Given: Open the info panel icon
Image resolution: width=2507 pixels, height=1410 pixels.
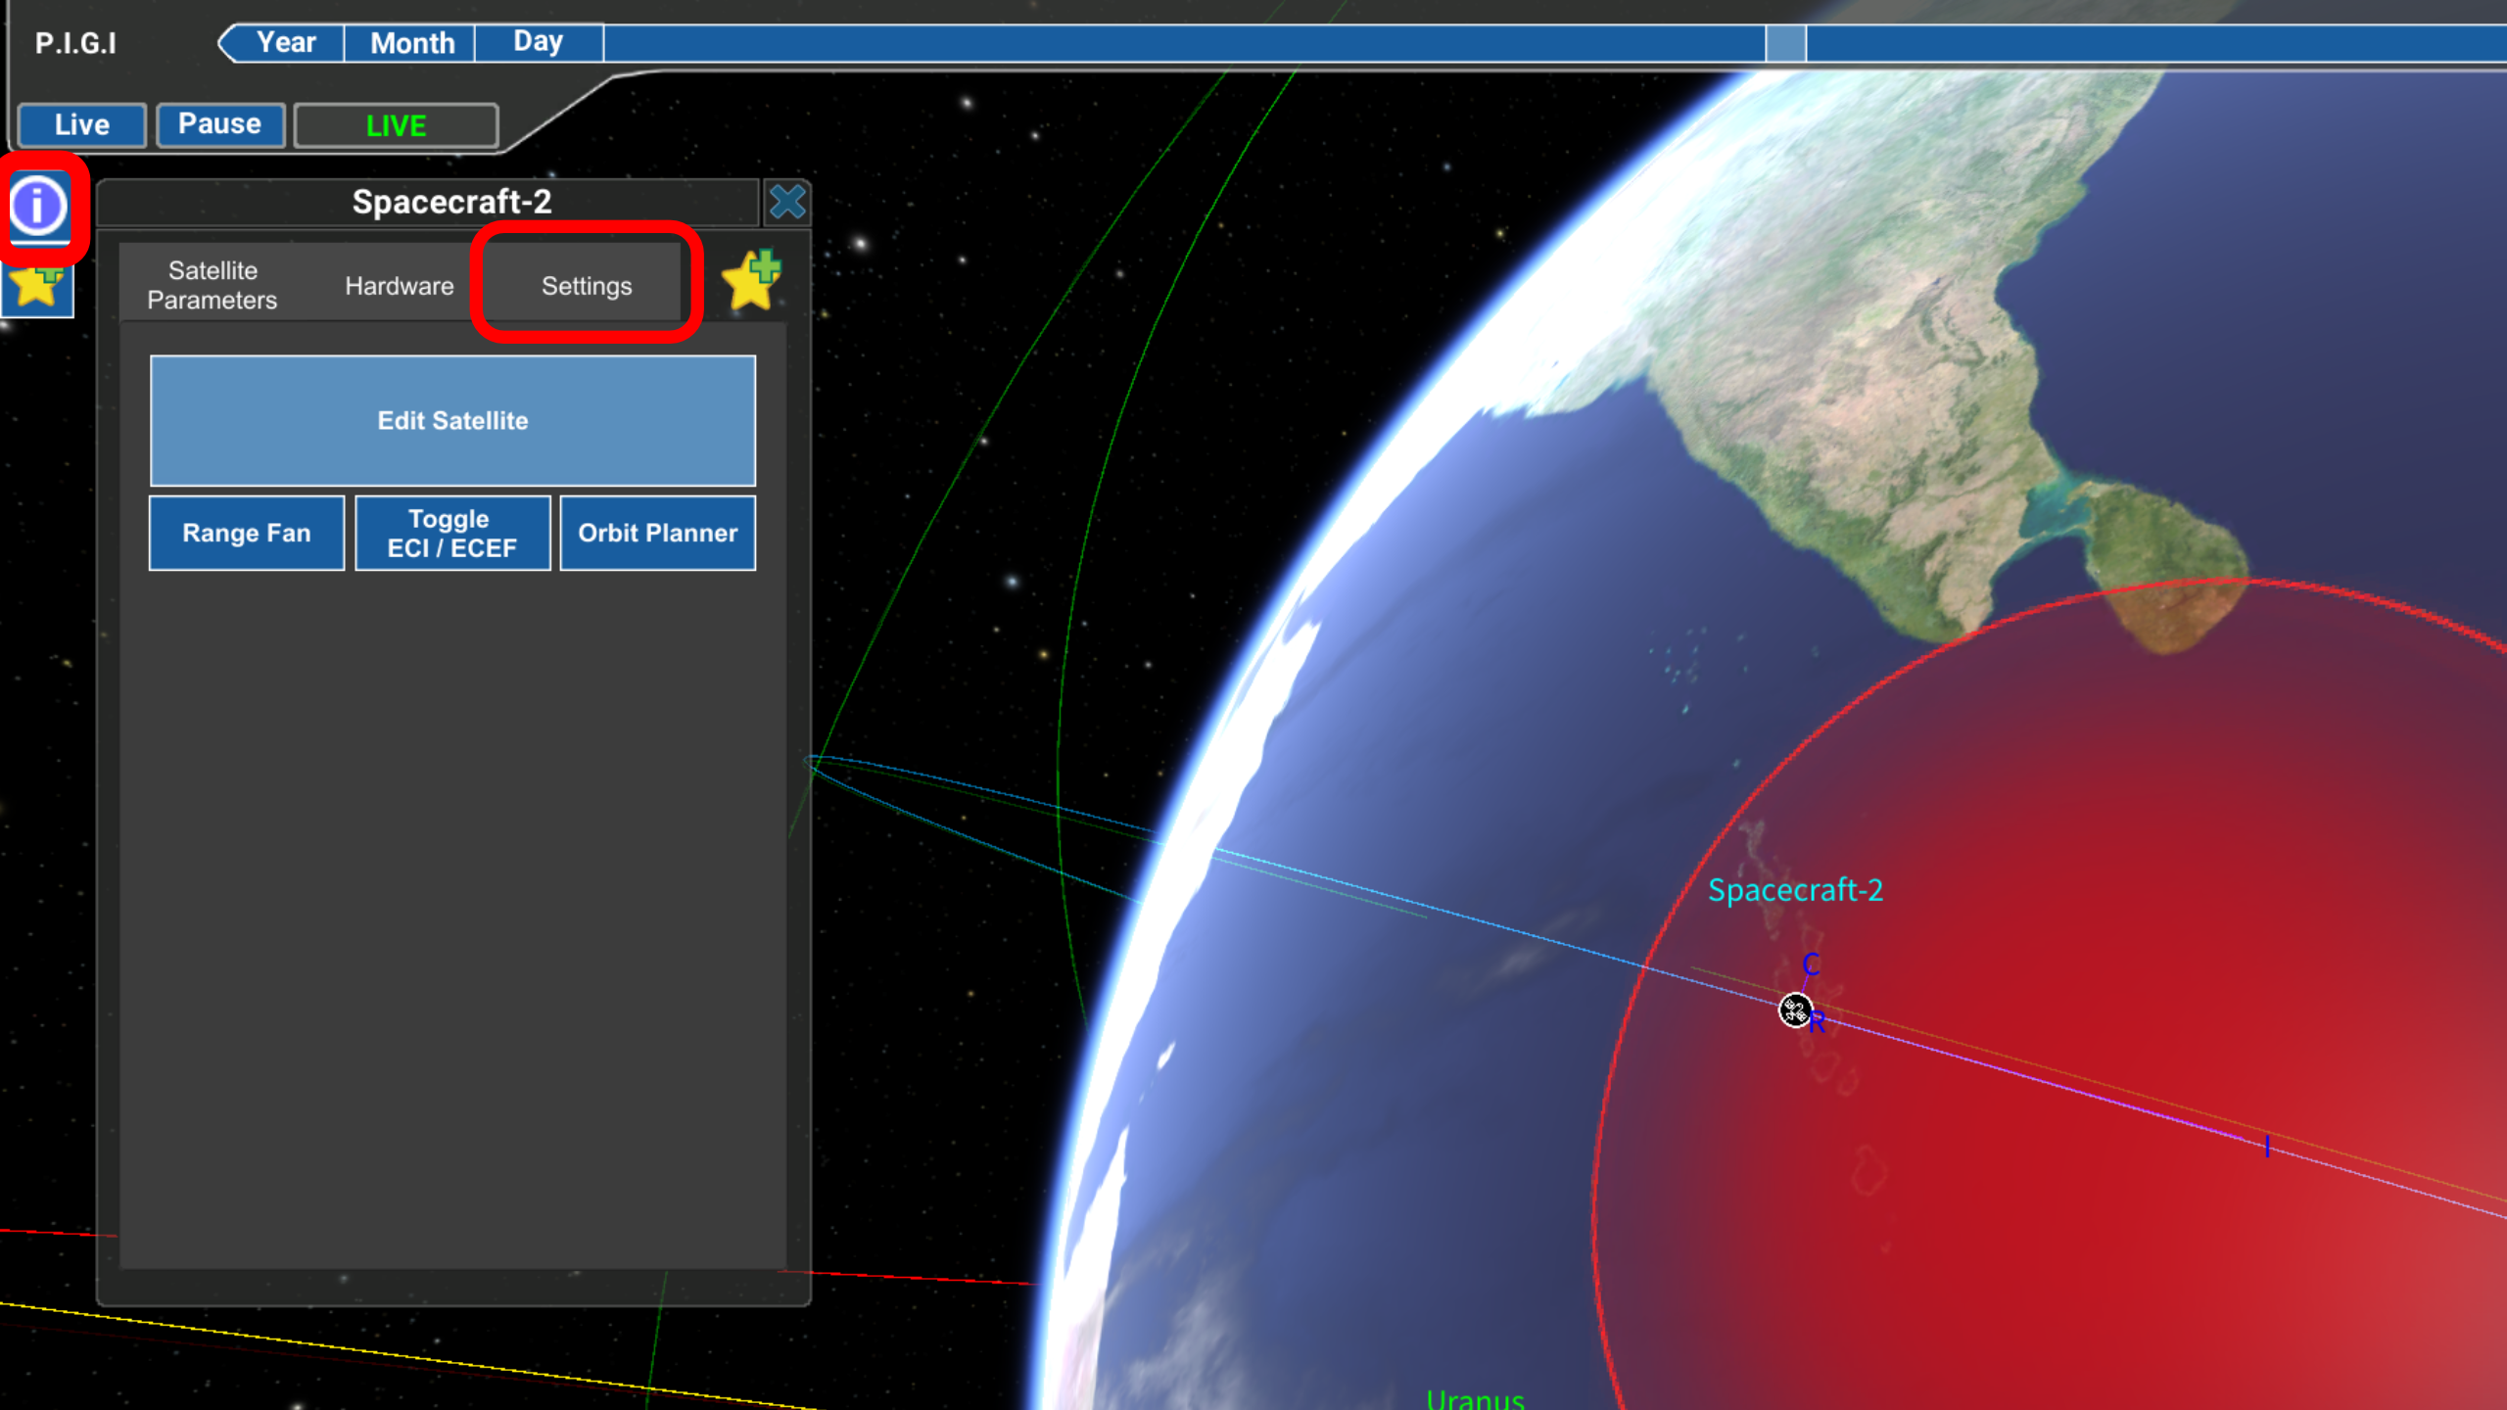Looking at the screenshot, I should [39, 207].
